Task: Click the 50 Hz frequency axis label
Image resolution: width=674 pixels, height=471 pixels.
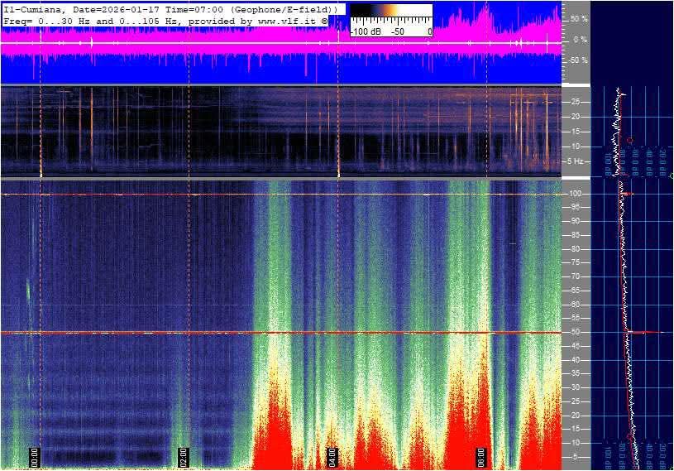Action: click(x=575, y=333)
